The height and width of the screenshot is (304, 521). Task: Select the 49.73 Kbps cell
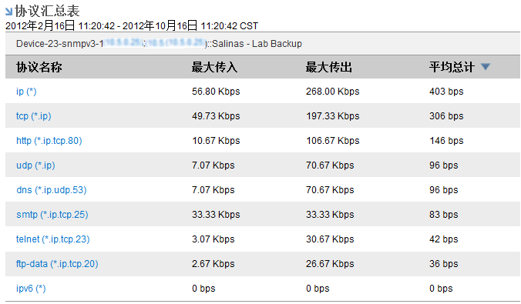click(216, 116)
